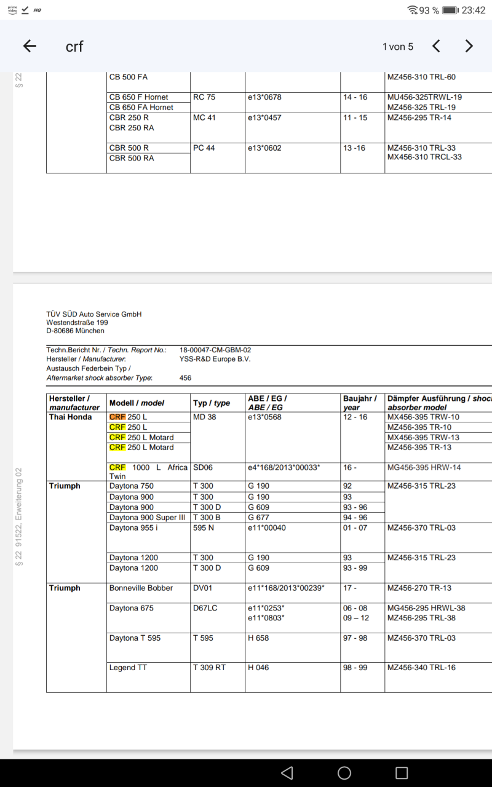This screenshot has height=787, width=492.
Task: Tap the battery status icon
Action: pyautogui.click(x=450, y=10)
